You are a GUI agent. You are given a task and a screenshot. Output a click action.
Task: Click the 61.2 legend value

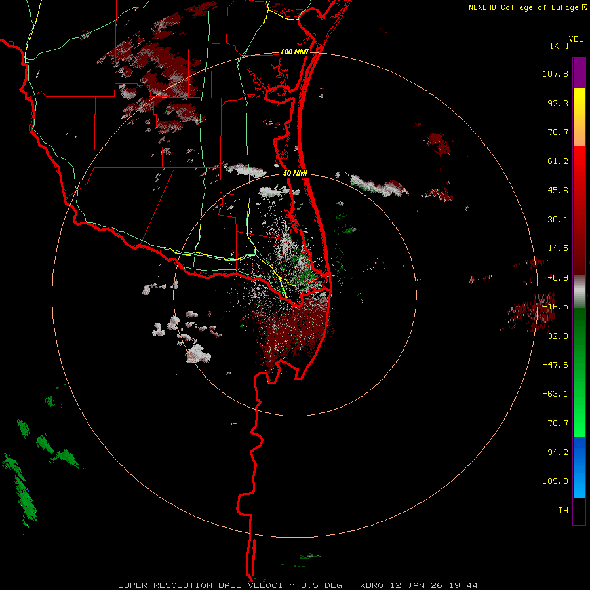click(x=558, y=161)
